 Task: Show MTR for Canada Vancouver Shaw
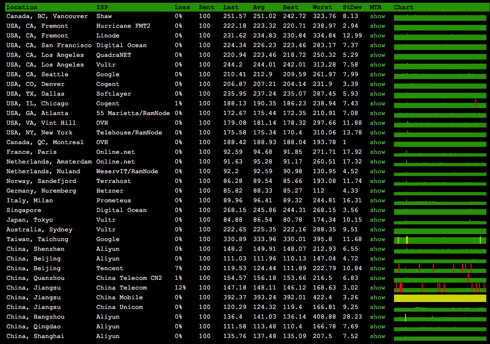(377, 16)
